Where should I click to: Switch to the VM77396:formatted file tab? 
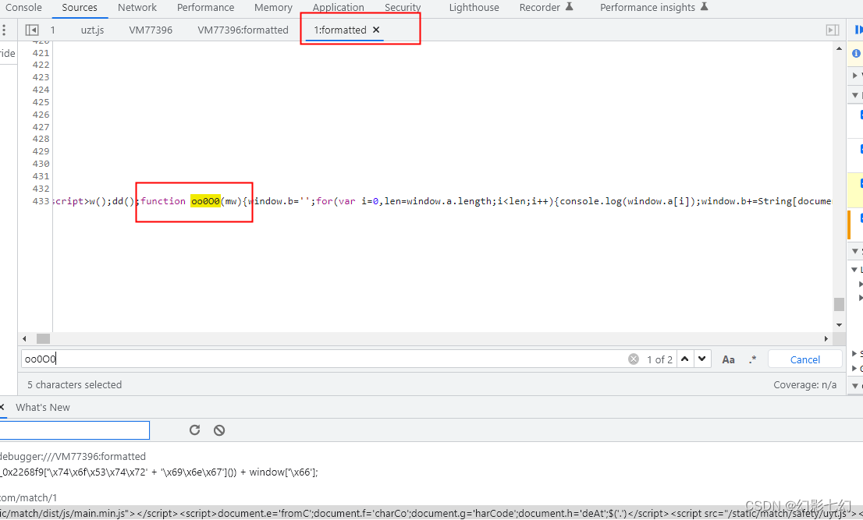[243, 30]
